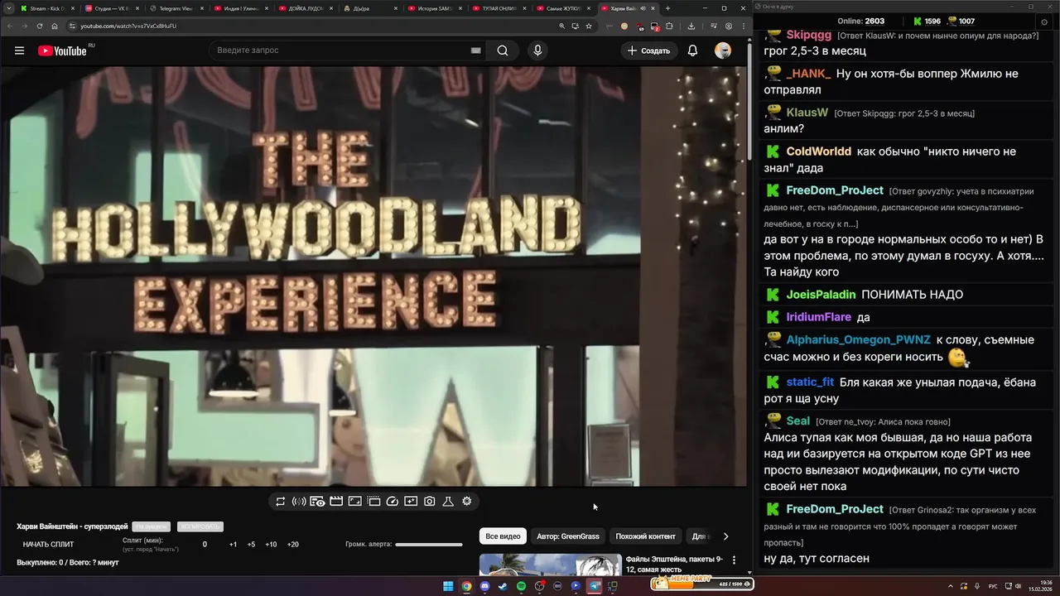Screen dimensions: 1060x596
Task: Switch to the ДОЙКА ЛУДОВ tab
Action: (x=306, y=8)
